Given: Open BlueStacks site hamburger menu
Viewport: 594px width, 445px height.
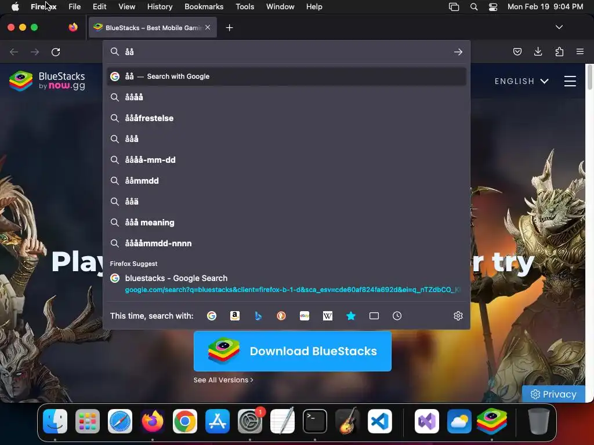Looking at the screenshot, I should click(570, 81).
